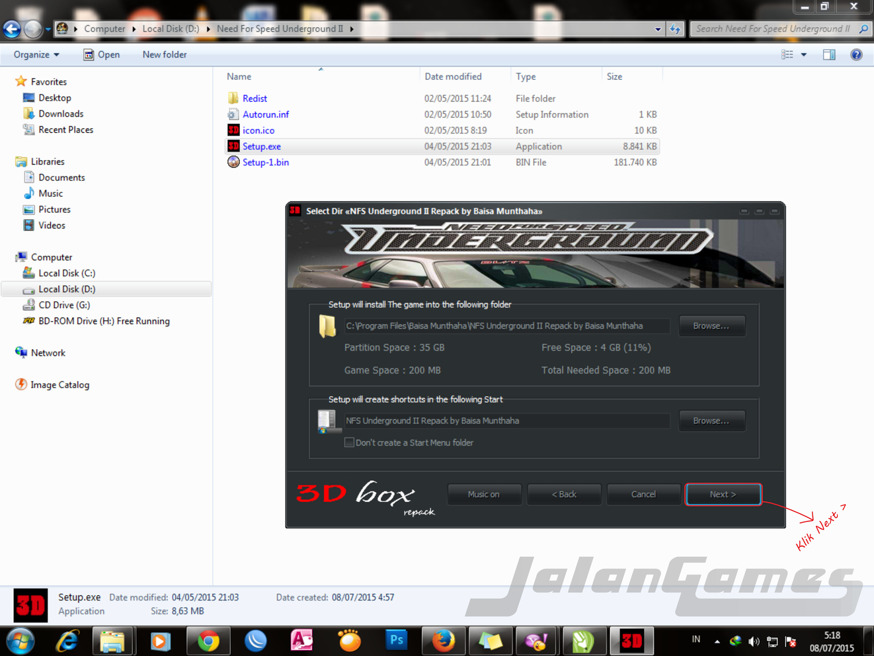874x656 pixels.
Task: Expand the address bar history dropdown
Action: [658, 29]
